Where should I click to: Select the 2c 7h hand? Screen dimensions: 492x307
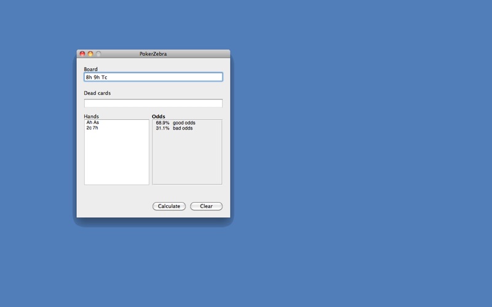coord(92,128)
